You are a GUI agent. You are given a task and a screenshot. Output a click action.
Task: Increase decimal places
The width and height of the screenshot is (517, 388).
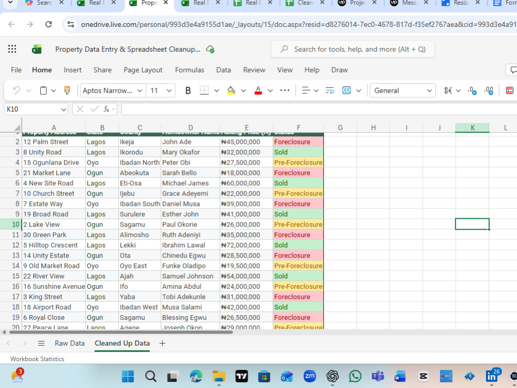489,91
